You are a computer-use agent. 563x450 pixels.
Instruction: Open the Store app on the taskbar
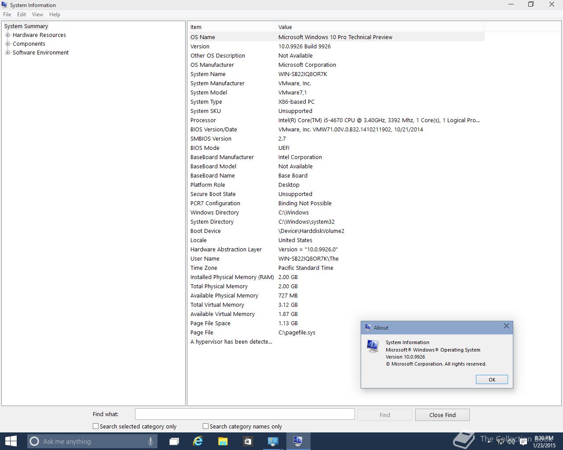pyautogui.click(x=248, y=441)
